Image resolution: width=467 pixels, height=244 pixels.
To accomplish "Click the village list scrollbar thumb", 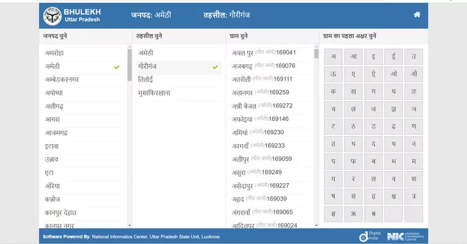I will pyautogui.click(x=316, y=54).
